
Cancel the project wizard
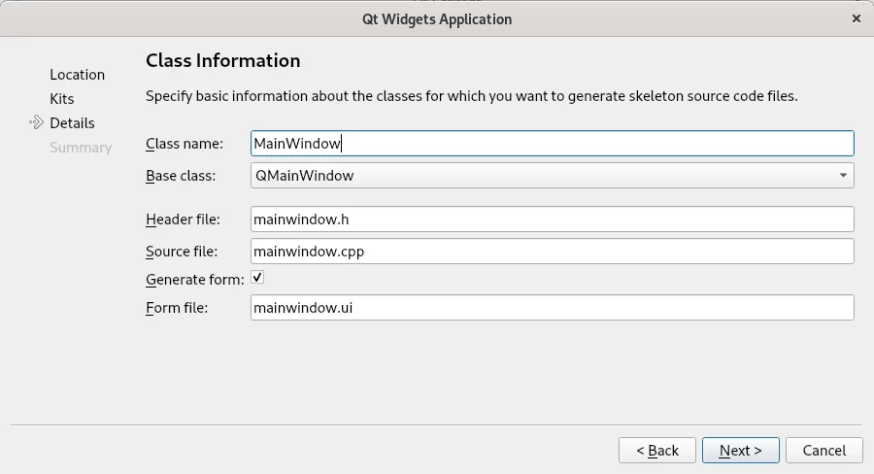pyautogui.click(x=824, y=450)
